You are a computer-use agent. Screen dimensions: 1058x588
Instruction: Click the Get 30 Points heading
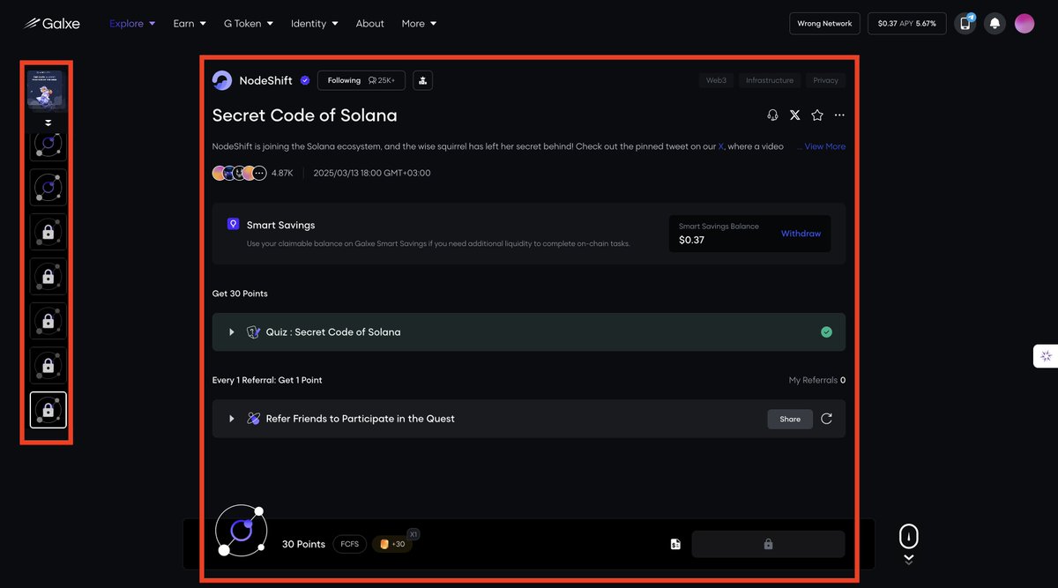point(240,294)
